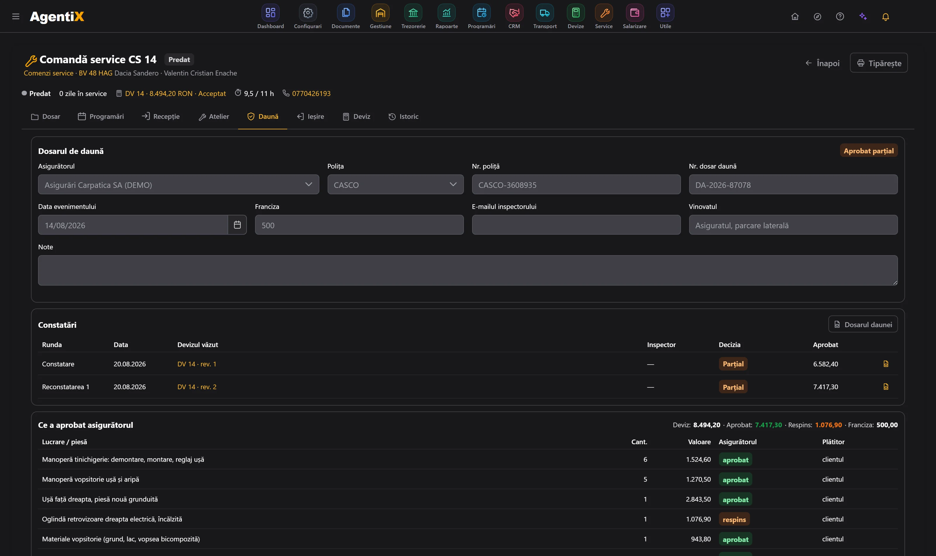Open the Gestiune warehouse icon
Screen dimensions: 936x556
pos(380,13)
